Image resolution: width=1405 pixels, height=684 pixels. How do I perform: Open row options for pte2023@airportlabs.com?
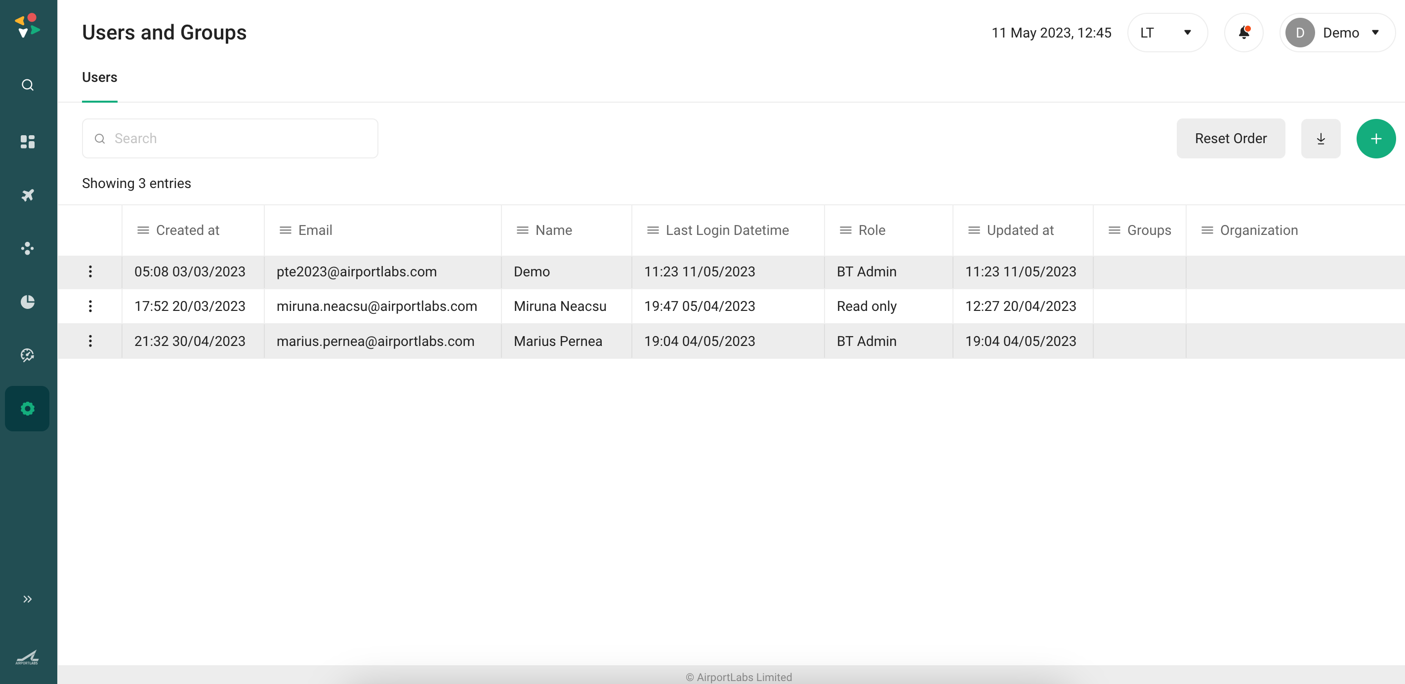click(90, 271)
